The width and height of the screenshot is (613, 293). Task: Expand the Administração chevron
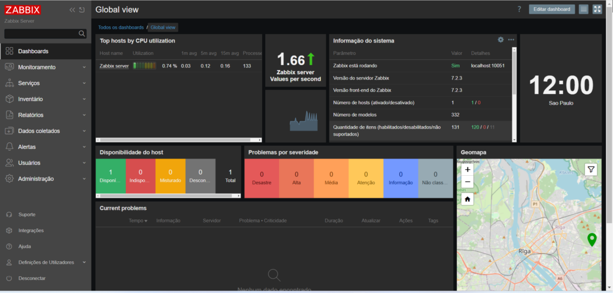(x=84, y=179)
